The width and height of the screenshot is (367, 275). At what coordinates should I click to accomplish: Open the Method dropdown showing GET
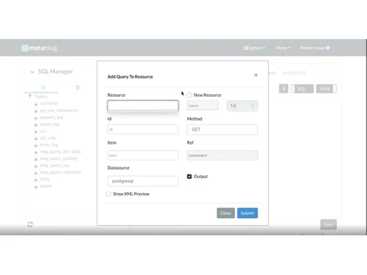click(222, 130)
